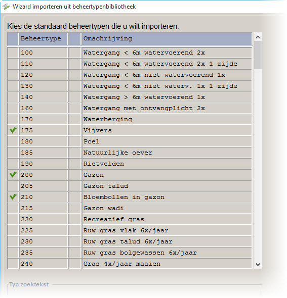
Task: Select the Natuurlijke oever row
Action: (x=130, y=153)
